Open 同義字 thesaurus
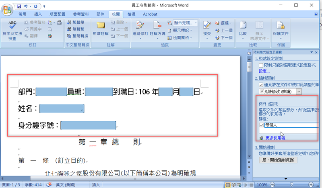 [33, 29]
